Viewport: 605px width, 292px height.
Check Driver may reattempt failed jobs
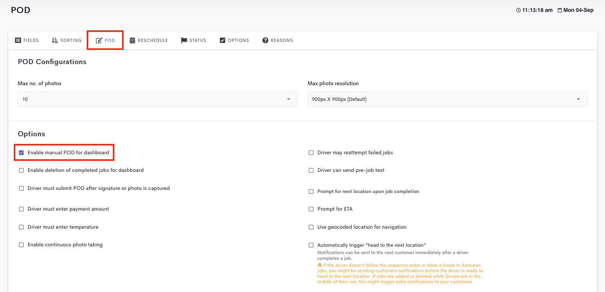311,153
